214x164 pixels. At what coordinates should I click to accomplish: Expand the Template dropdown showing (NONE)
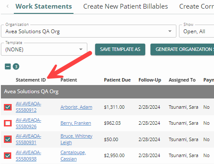(44, 49)
